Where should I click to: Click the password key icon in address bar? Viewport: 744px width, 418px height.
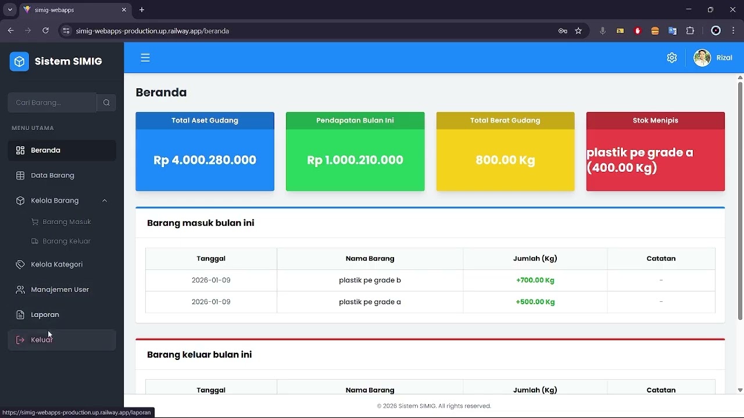tap(563, 31)
